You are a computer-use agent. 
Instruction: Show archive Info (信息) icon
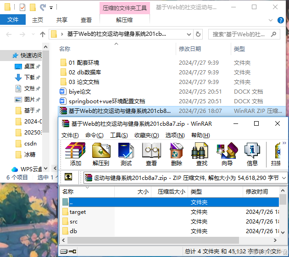pyautogui.click(x=252, y=154)
